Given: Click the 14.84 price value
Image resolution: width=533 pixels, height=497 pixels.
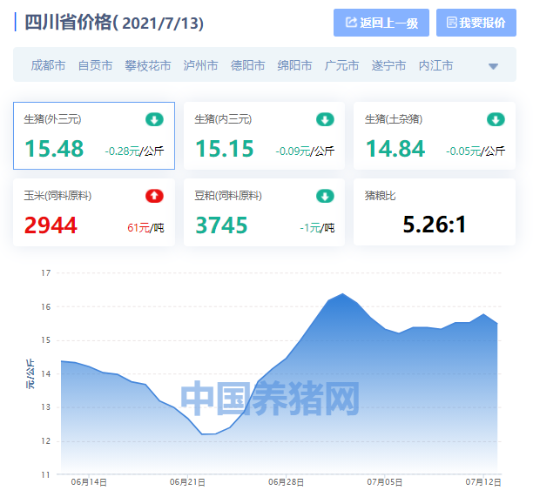Looking at the screenshot, I should click(395, 149).
